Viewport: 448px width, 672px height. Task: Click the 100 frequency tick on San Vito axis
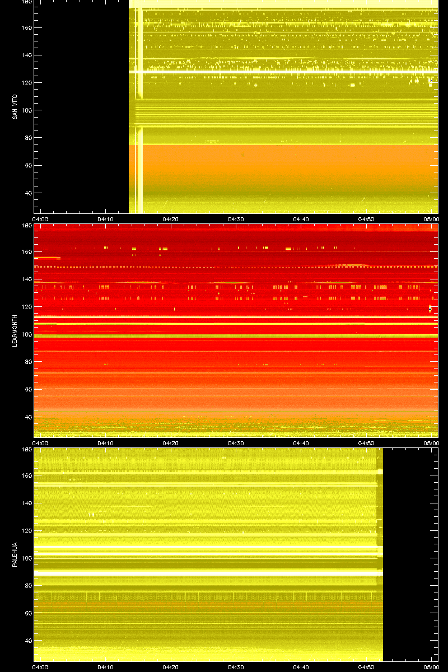click(26, 110)
